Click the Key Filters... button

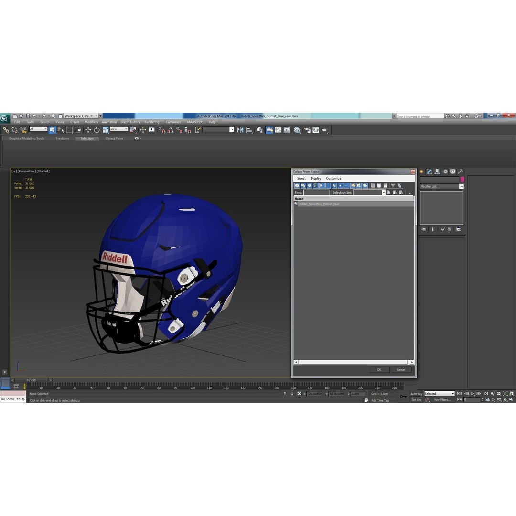point(442,400)
